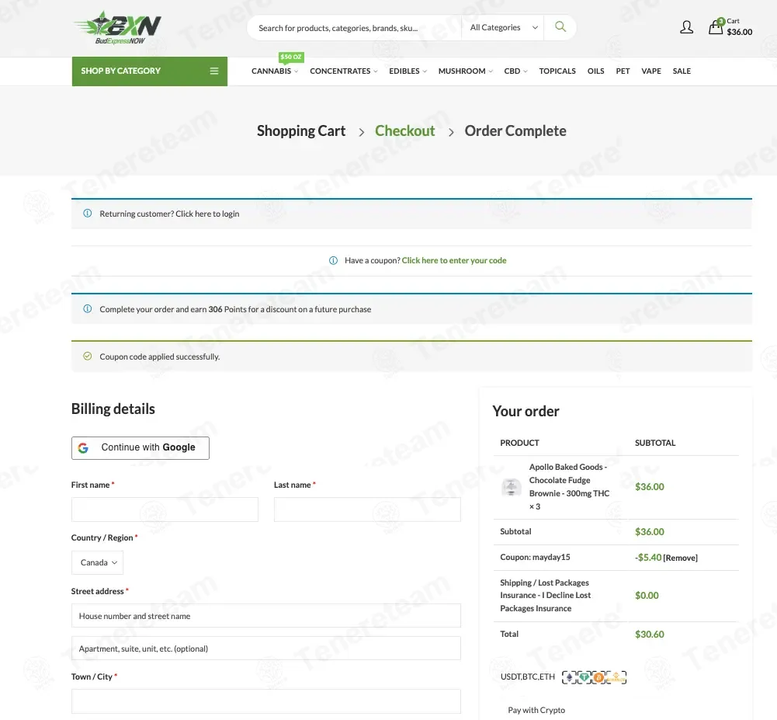777x720 pixels.
Task: Select the Pet menu item
Action: pos(623,71)
